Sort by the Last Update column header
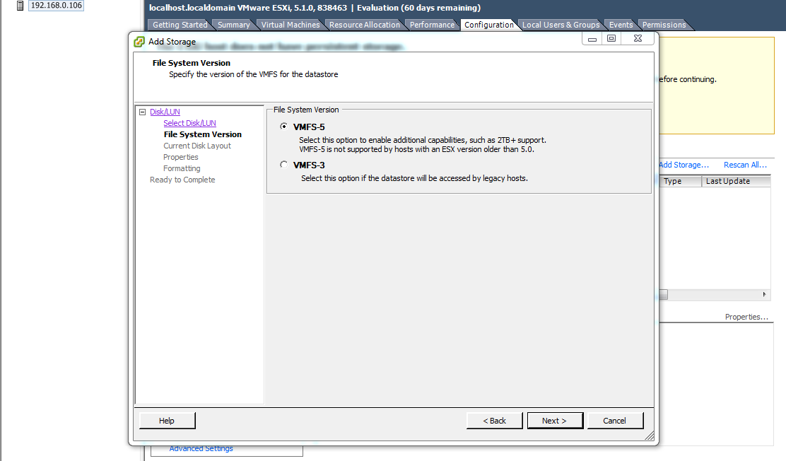Image resolution: width=786 pixels, height=461 pixels. point(736,181)
